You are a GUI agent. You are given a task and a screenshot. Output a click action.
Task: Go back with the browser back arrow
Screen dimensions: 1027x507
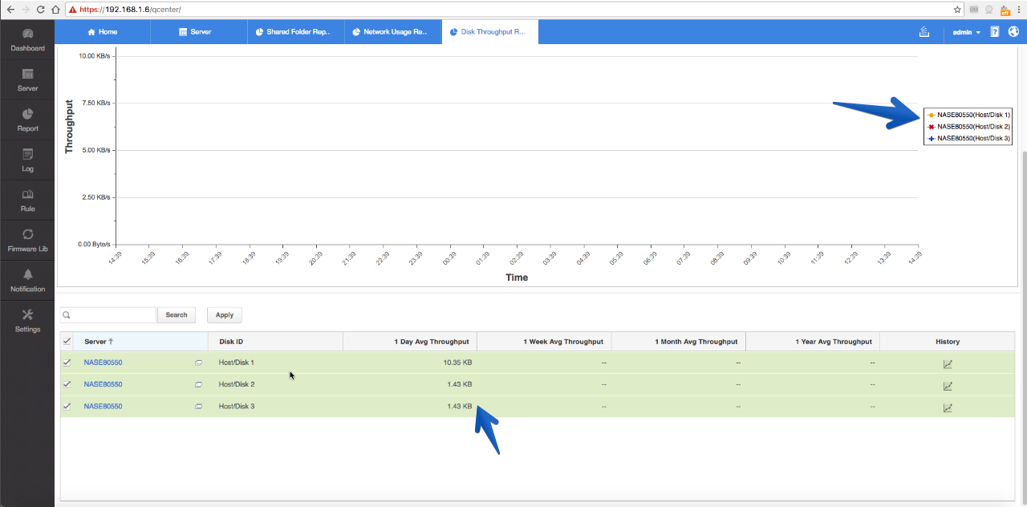[x=10, y=10]
